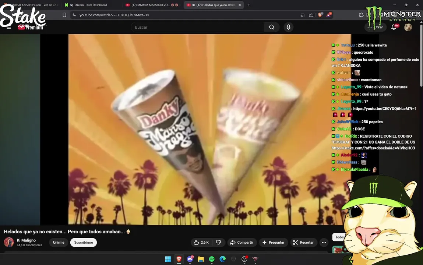The image size is (423, 265).
Task: Open YouTube notifications bell
Action: click(394, 27)
